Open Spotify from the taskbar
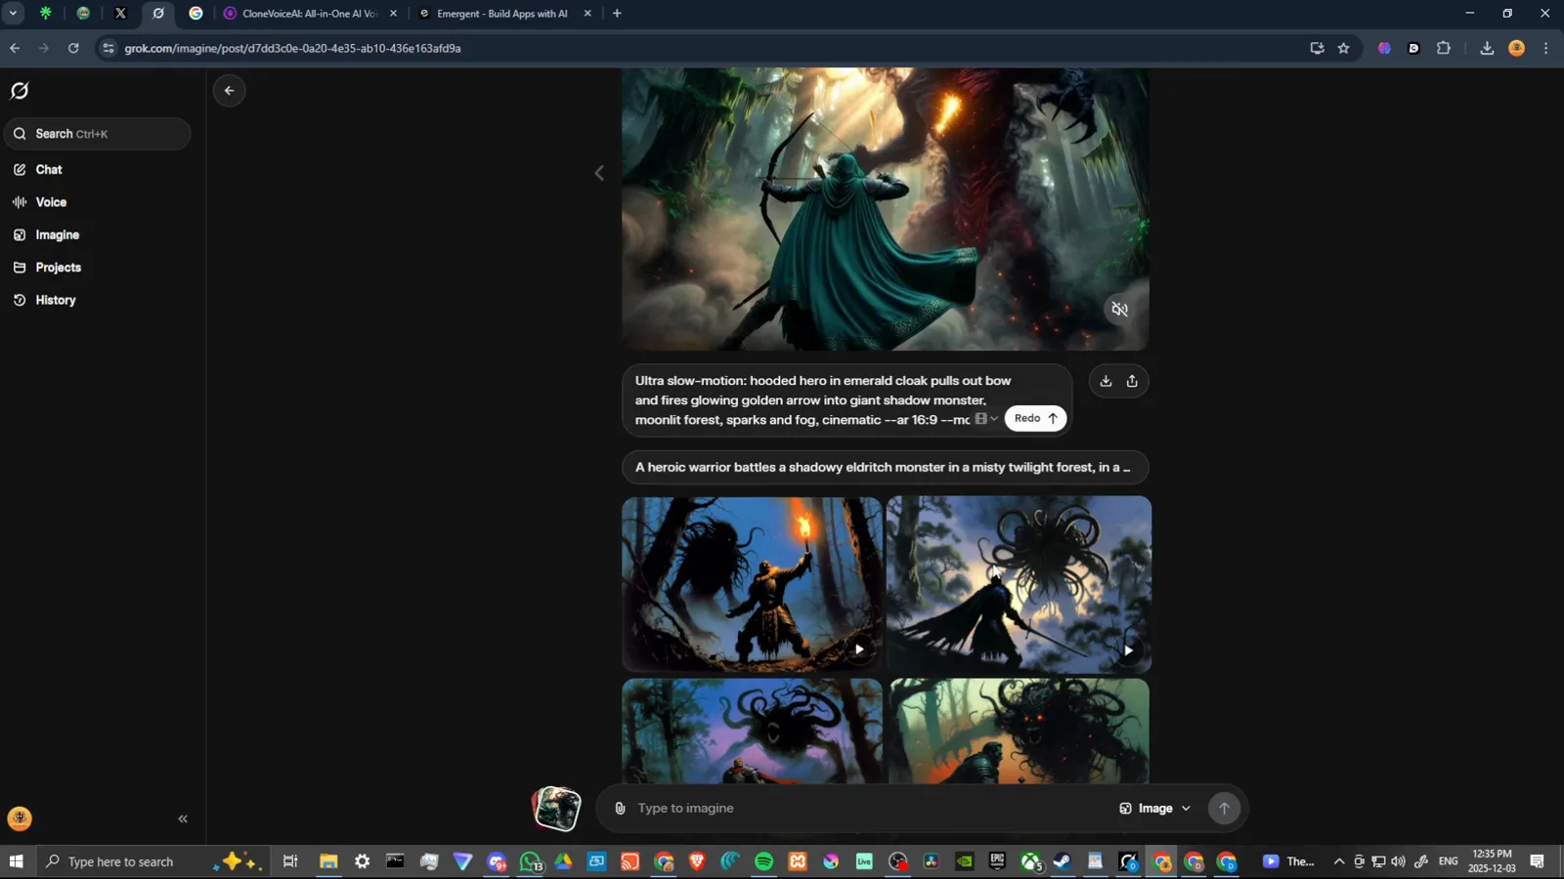This screenshot has height=879, width=1564. pos(764,861)
